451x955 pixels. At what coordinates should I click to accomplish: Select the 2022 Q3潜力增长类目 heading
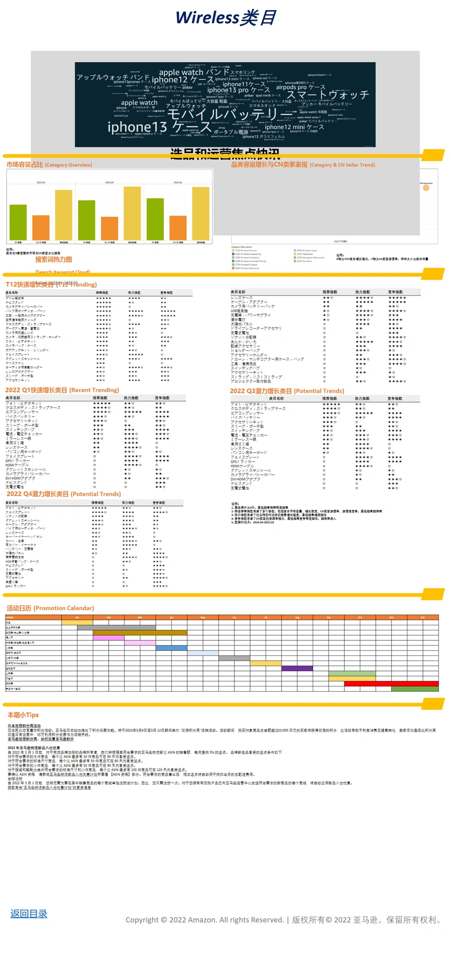coord(287,391)
